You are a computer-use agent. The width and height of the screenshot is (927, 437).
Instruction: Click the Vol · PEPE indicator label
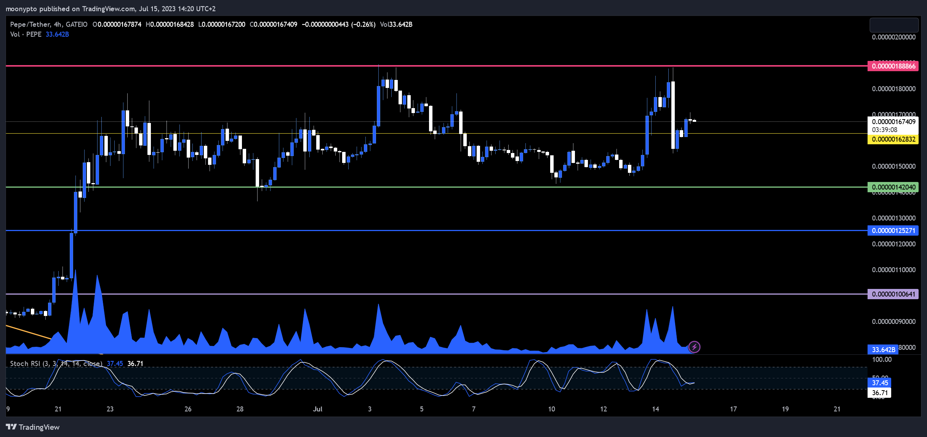(26, 34)
